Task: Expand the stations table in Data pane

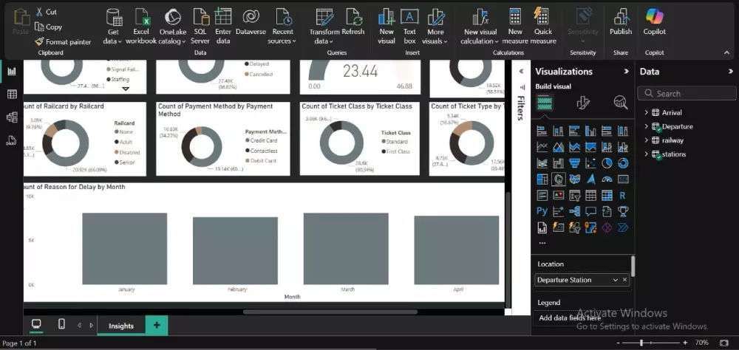Action: [x=646, y=154]
